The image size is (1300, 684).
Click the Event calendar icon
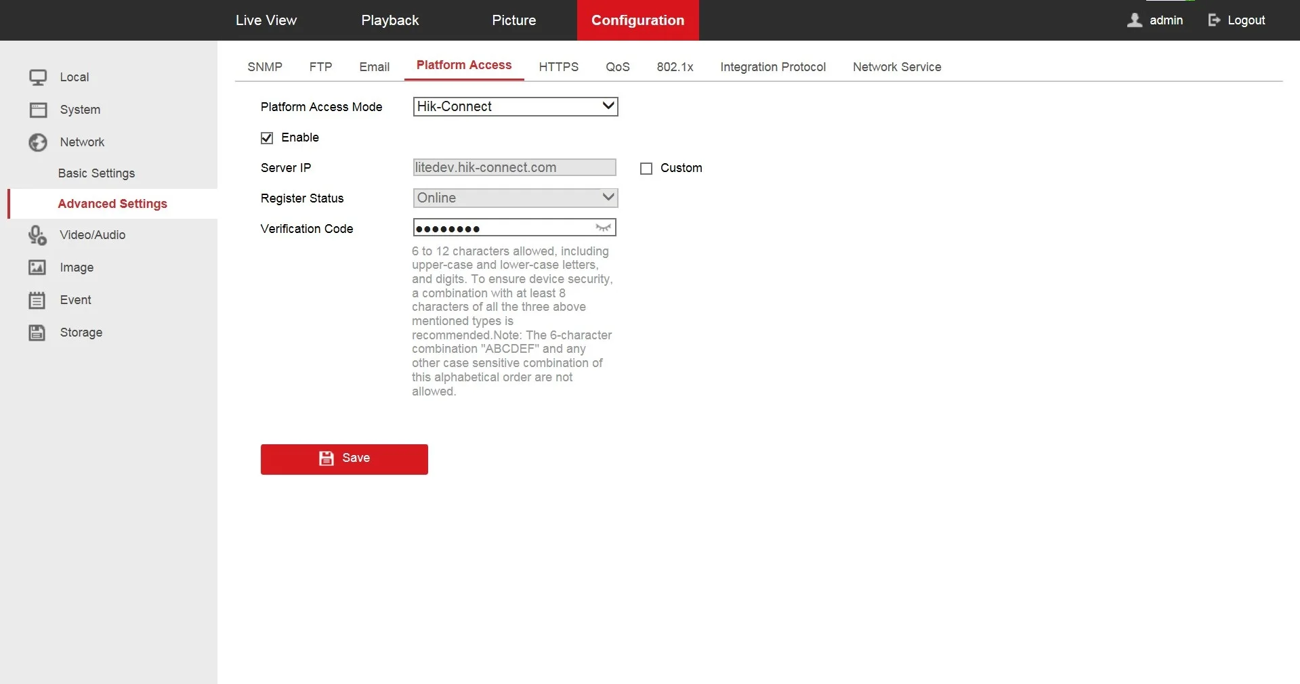[x=37, y=300]
